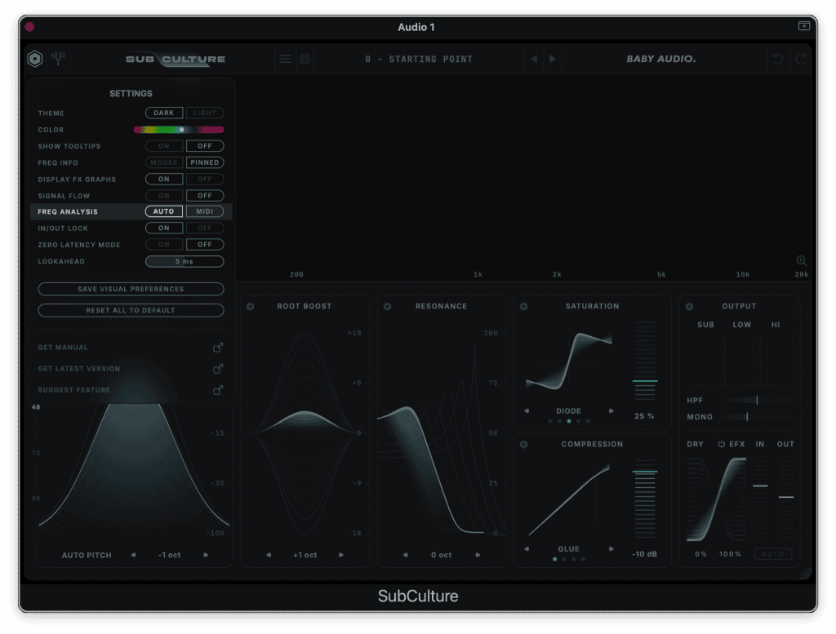Turn Zero Latency Mode on
This screenshot has height=634, width=836.
tap(163, 245)
